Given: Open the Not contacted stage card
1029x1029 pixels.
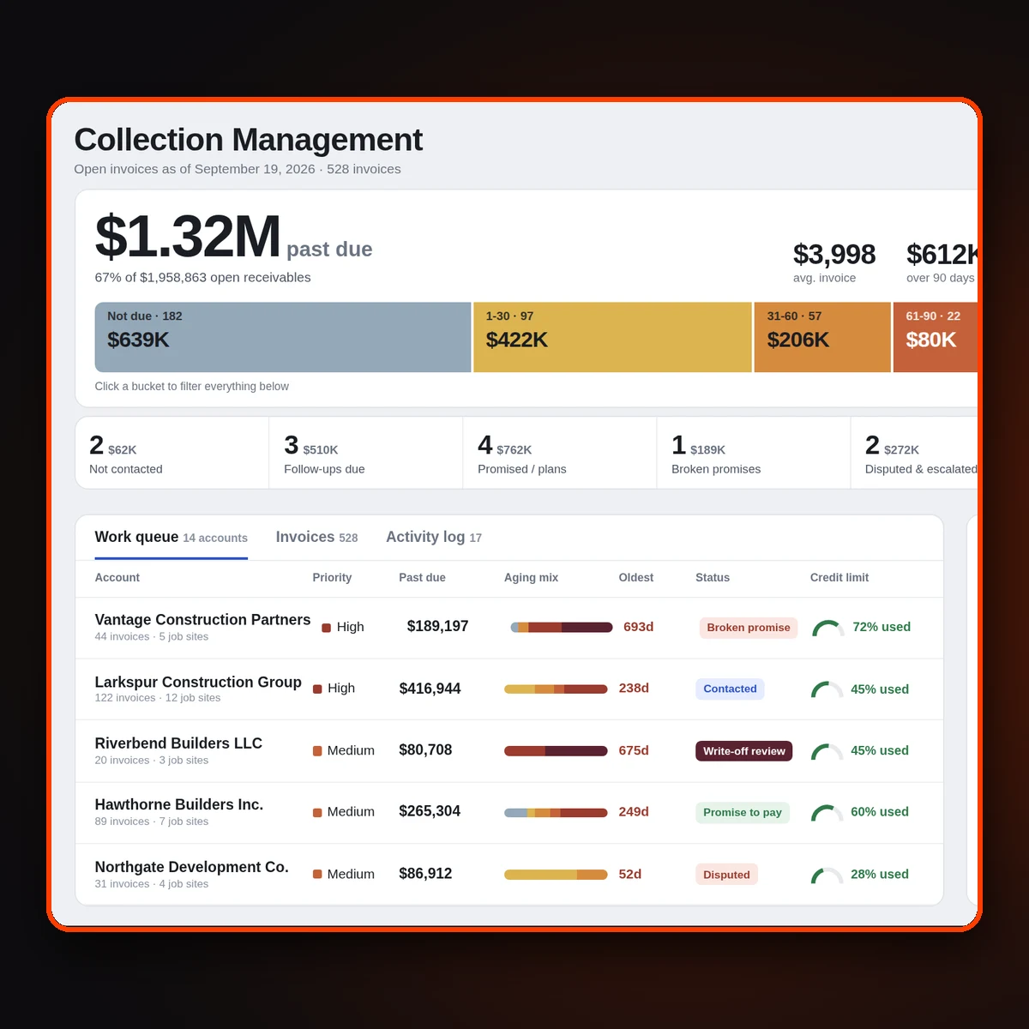Looking at the screenshot, I should pos(172,453).
